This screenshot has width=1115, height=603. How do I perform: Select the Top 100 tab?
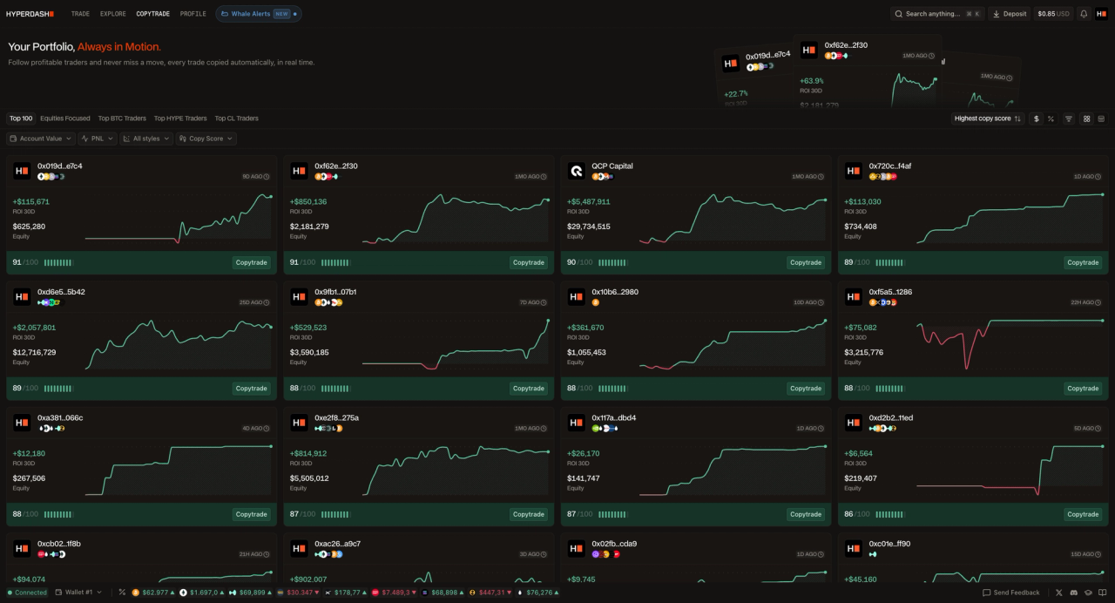[x=21, y=119]
